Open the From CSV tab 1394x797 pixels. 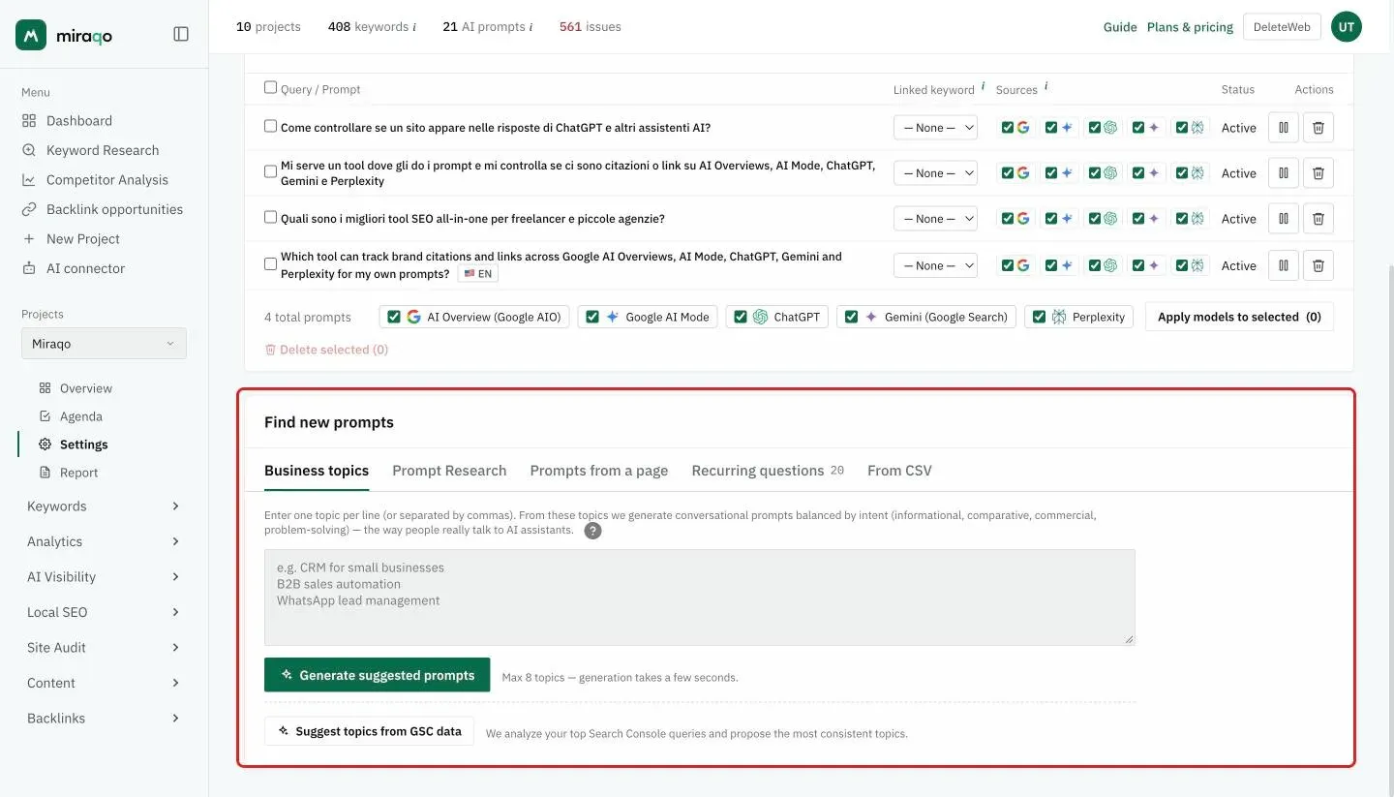899,471
